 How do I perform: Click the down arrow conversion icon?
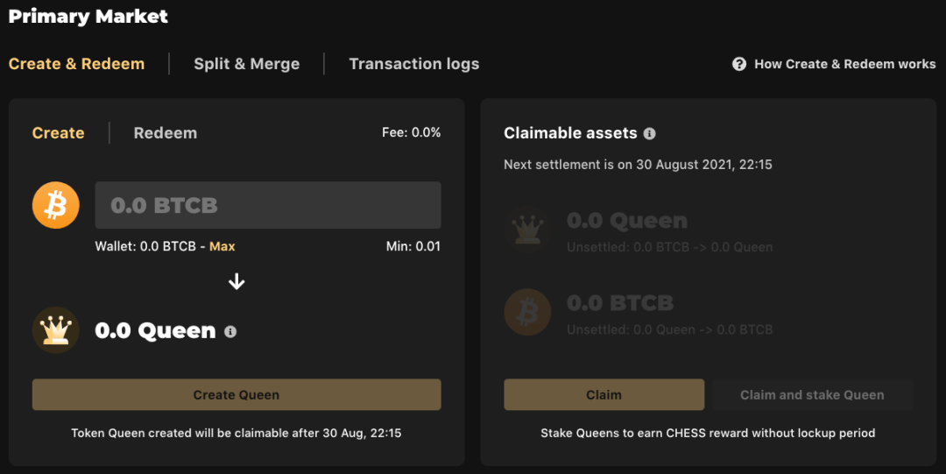pyautogui.click(x=236, y=281)
